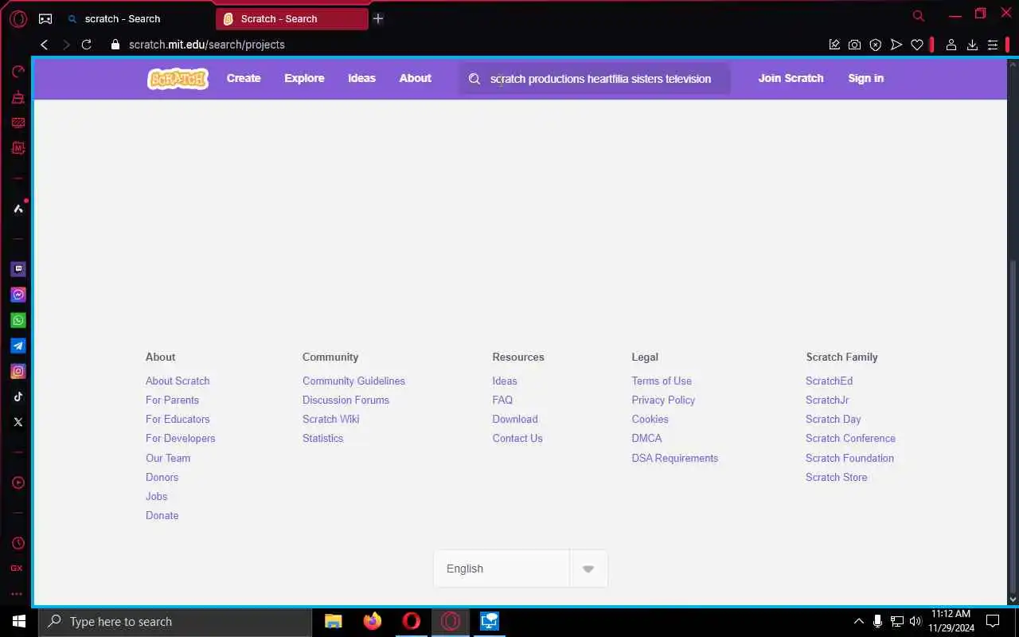The height and width of the screenshot is (637, 1019).
Task: Open X (Twitter) in sidebar
Action: [x=18, y=422]
